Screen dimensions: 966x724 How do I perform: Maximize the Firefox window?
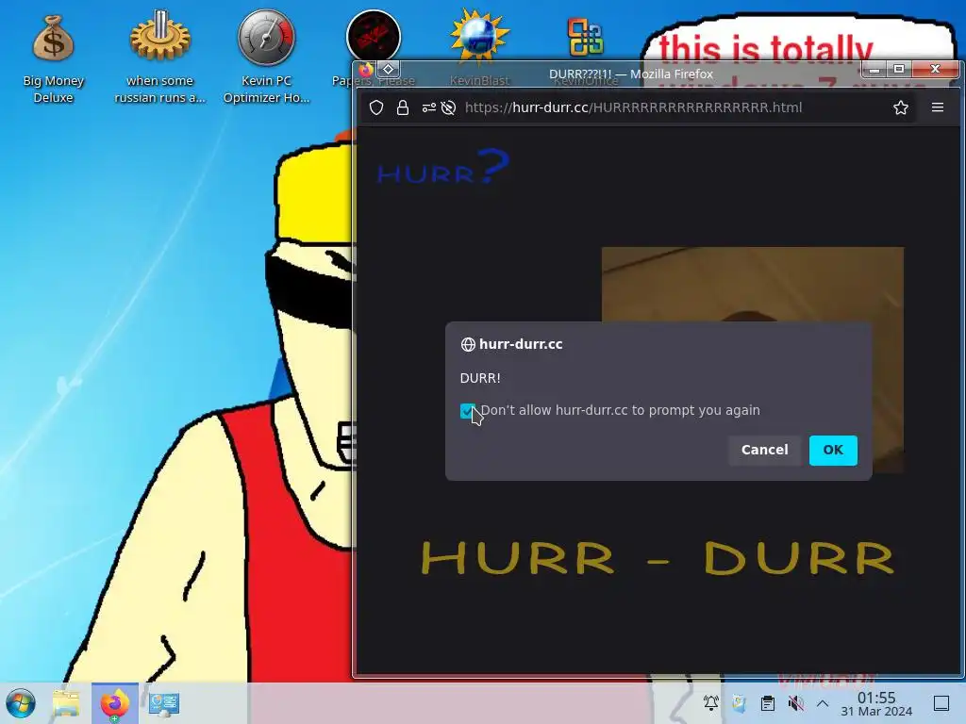point(899,69)
